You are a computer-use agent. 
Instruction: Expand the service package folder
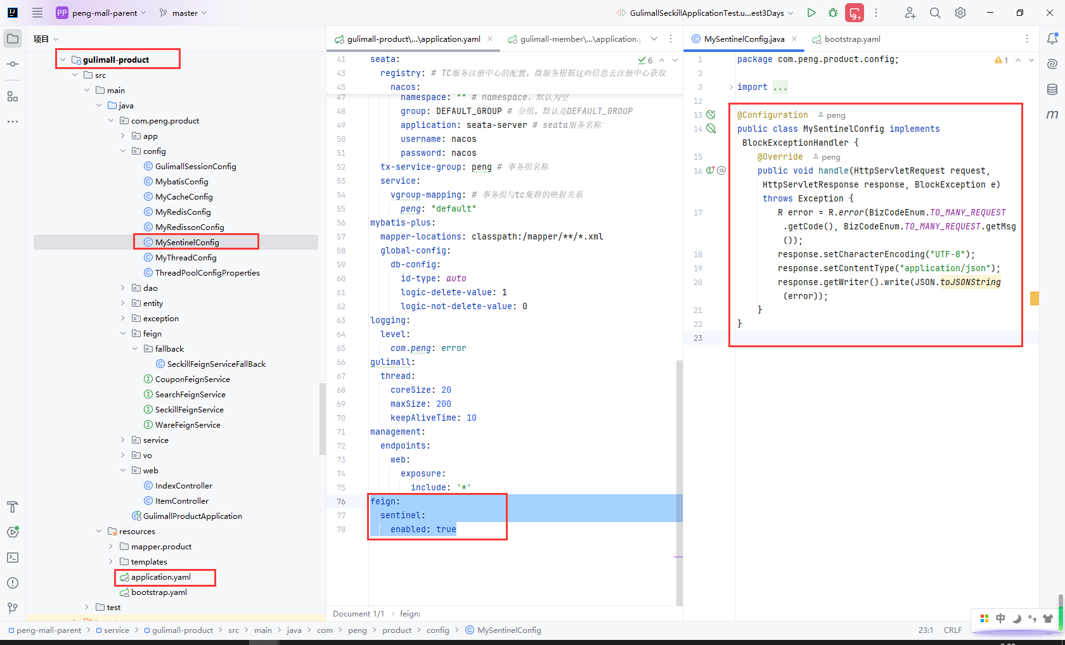(123, 440)
